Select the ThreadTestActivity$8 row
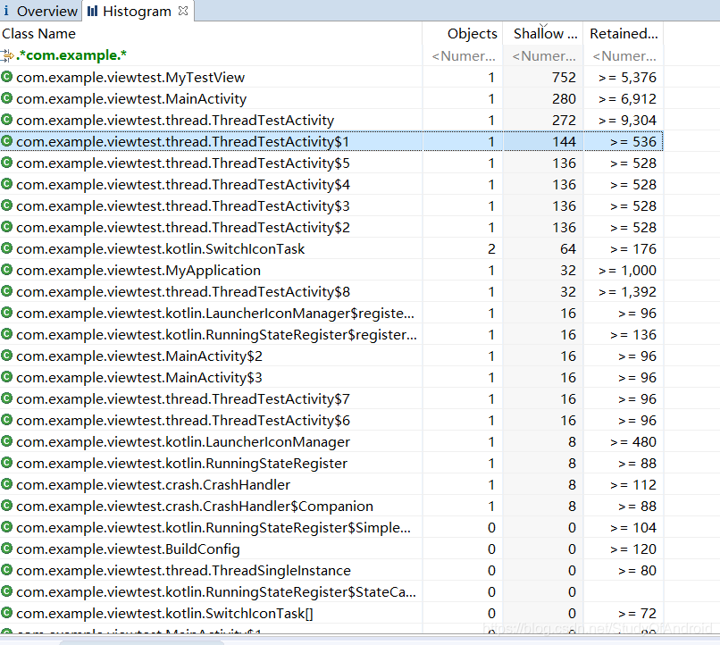The height and width of the screenshot is (645, 720). (331, 291)
